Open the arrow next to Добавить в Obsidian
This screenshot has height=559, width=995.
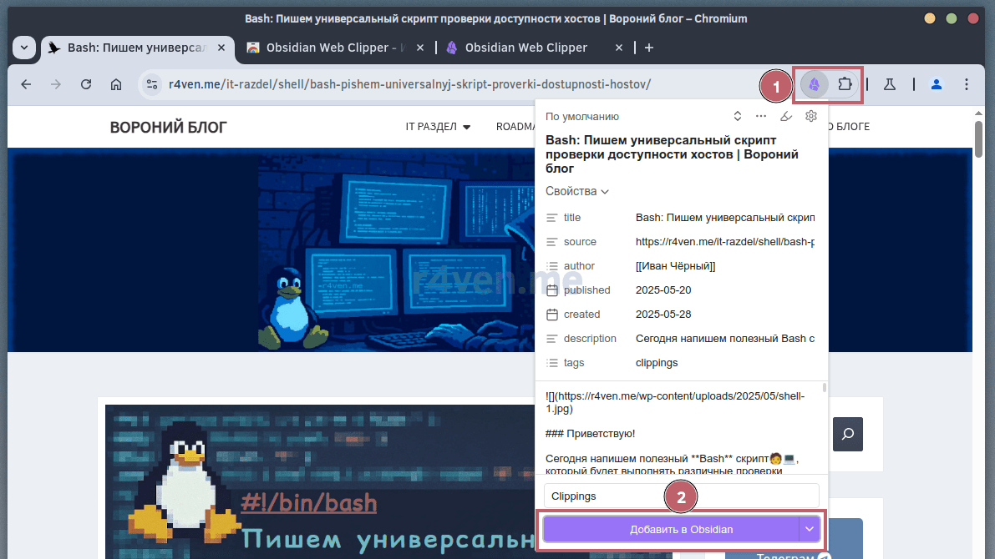click(x=809, y=529)
